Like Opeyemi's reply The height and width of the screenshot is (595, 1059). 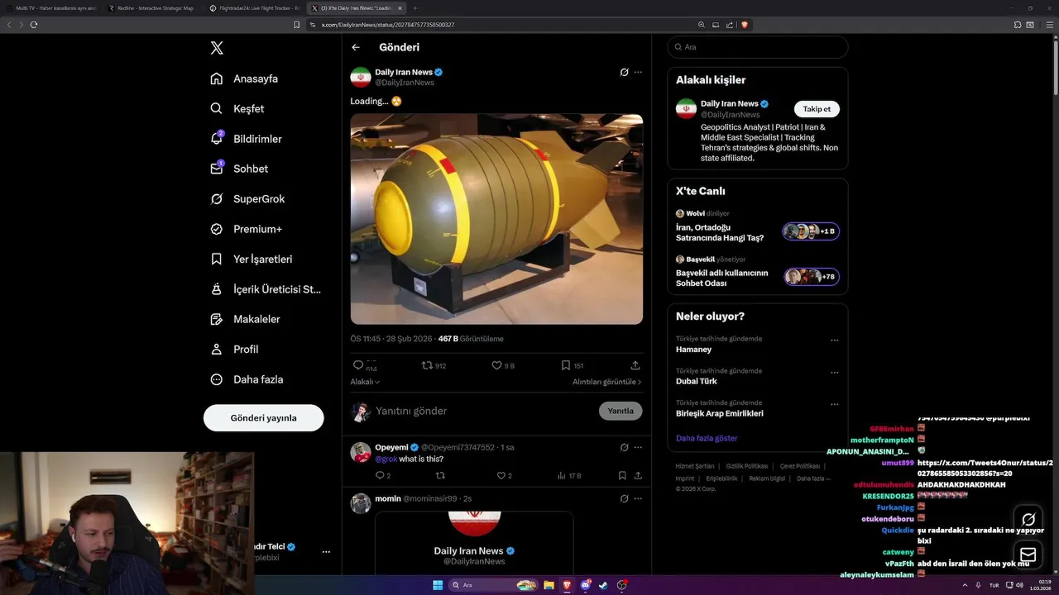coord(504,475)
